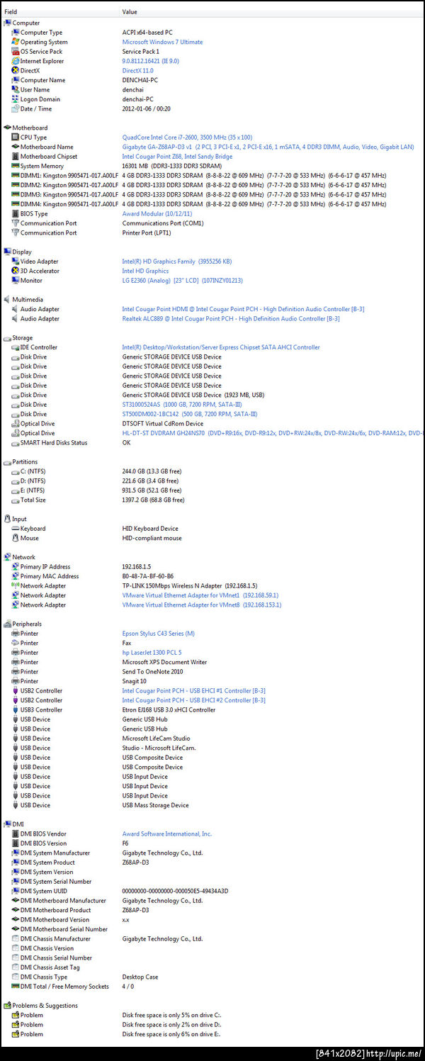Follow the Award Software International, Inc. link
The height and width of the screenshot is (1061, 425).
(166, 834)
